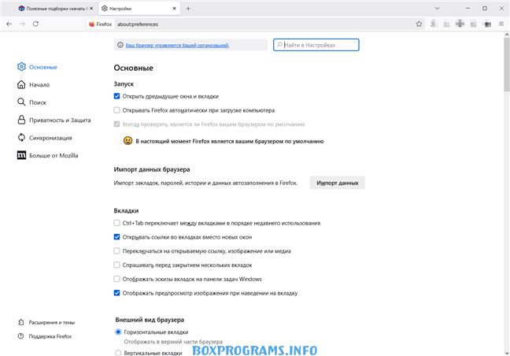The width and height of the screenshot is (510, 356).
Task: Click the Внешний вид браузера heading
Action: (x=150, y=320)
